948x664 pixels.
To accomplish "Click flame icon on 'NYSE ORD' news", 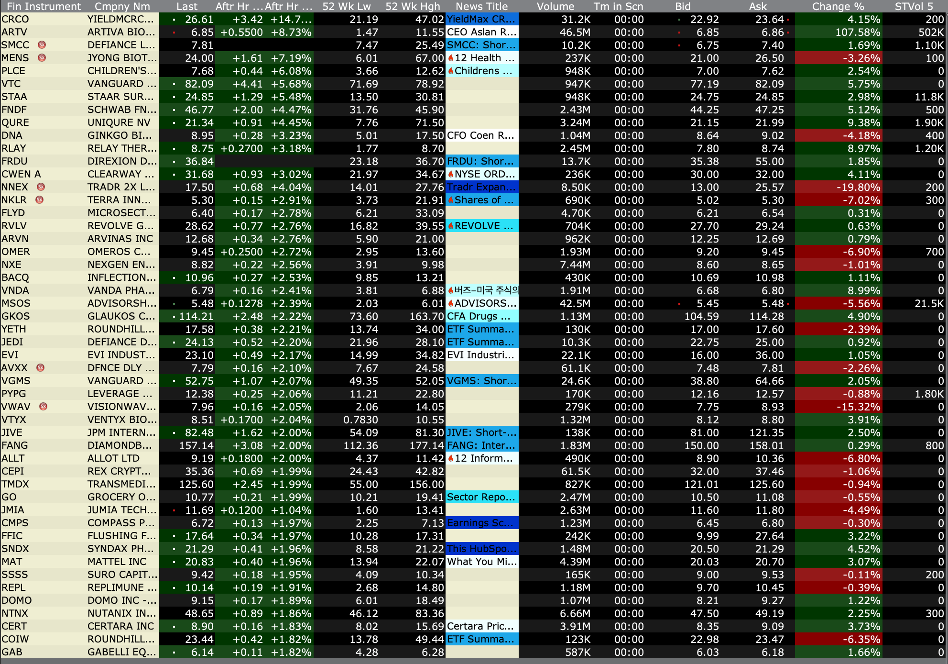I will coord(450,174).
